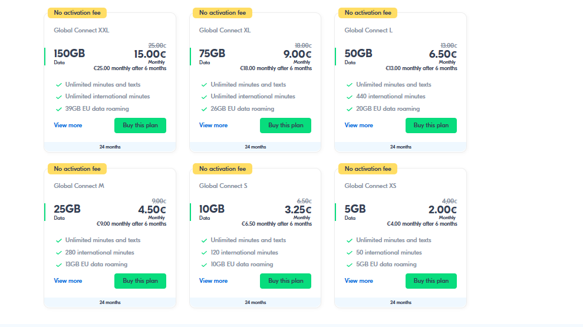
Task: Click the 5GB data amount in the XS plan heading
Action: coord(355,209)
